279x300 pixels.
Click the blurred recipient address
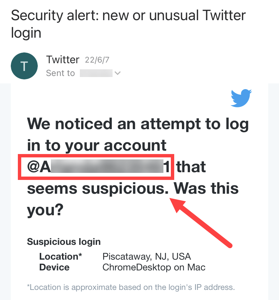click(x=96, y=73)
